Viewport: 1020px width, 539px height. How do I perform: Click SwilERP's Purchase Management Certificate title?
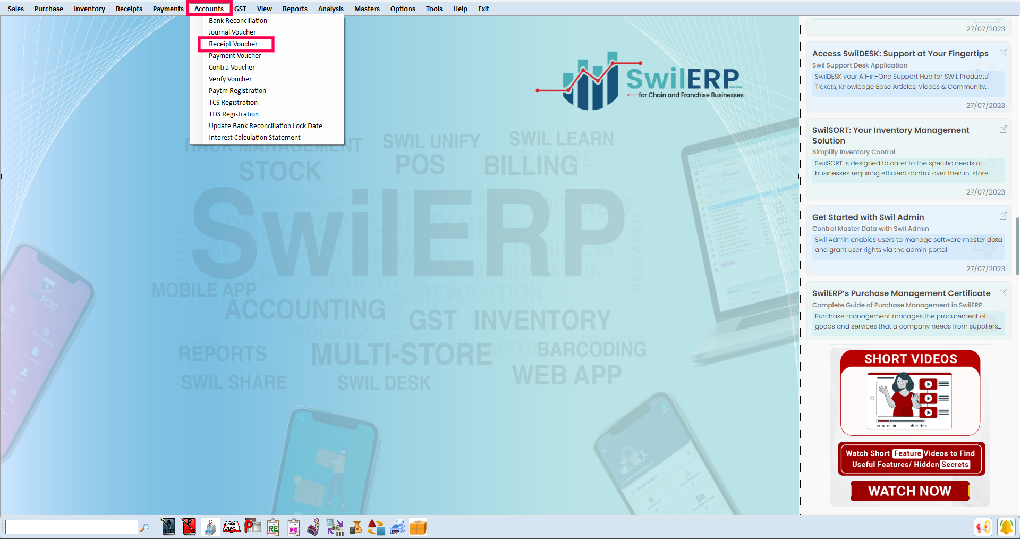pyautogui.click(x=902, y=293)
